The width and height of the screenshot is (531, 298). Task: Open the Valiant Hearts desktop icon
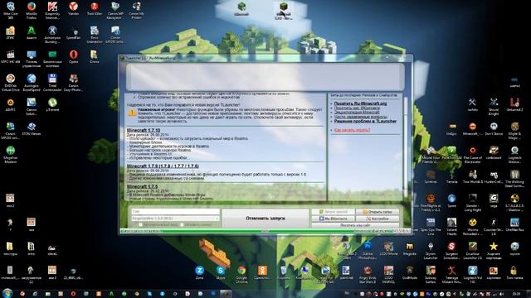click(x=451, y=226)
